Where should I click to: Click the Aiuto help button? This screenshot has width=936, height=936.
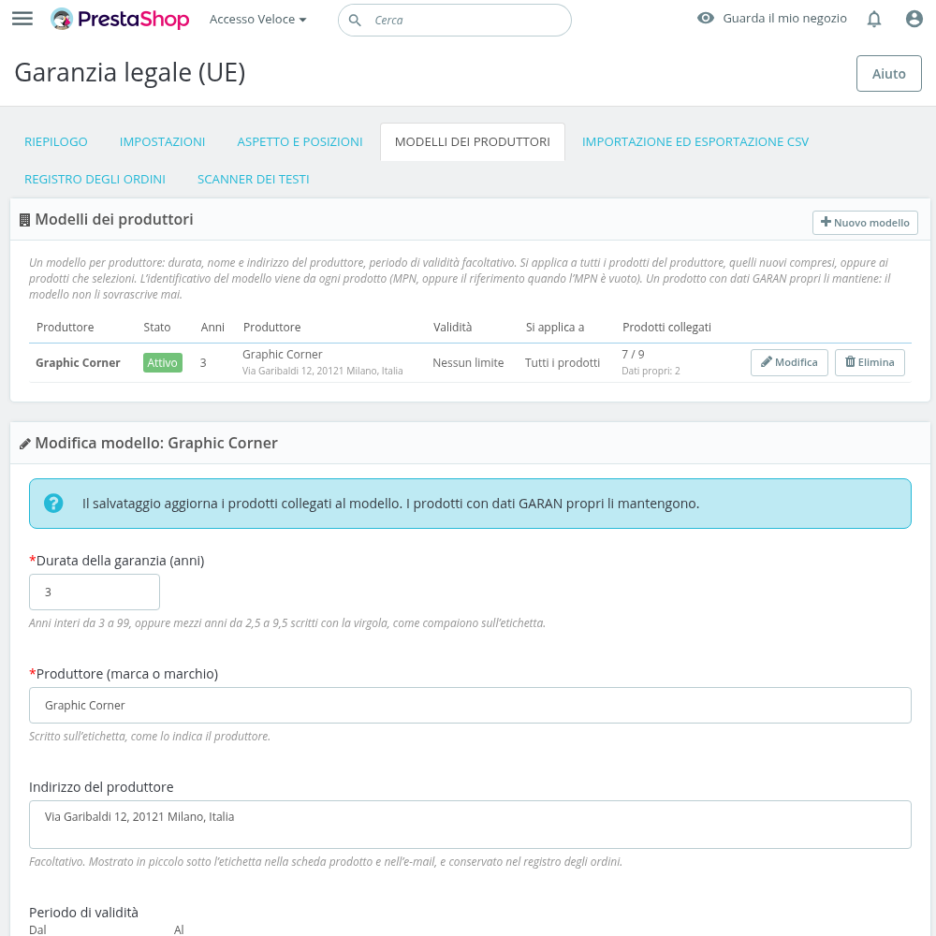click(889, 73)
